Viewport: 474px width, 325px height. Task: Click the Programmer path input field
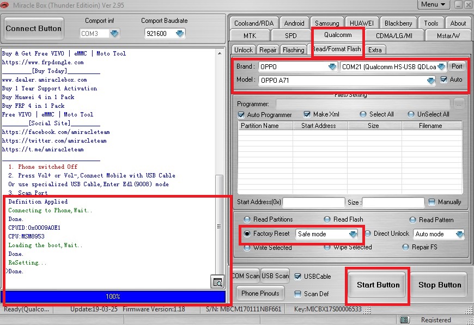[363, 104]
